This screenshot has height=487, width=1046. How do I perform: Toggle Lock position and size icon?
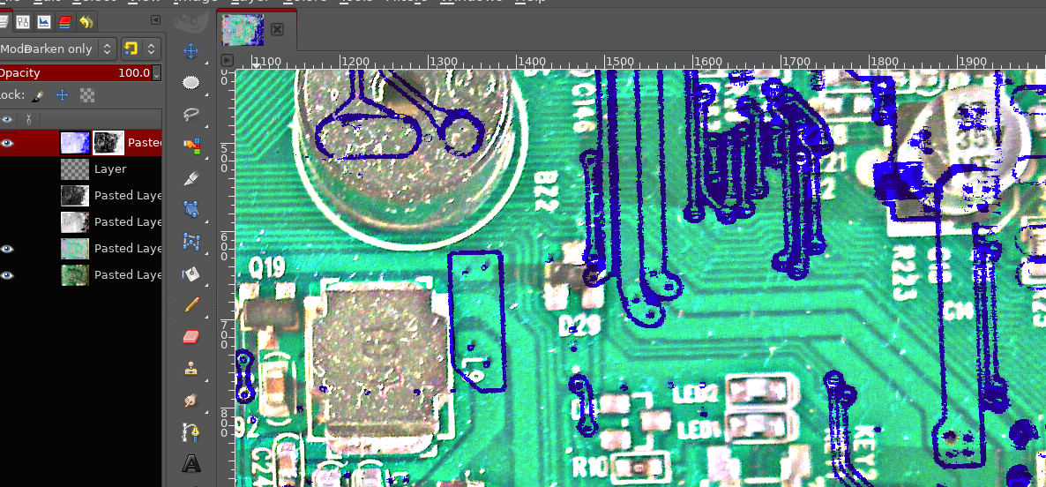62,95
